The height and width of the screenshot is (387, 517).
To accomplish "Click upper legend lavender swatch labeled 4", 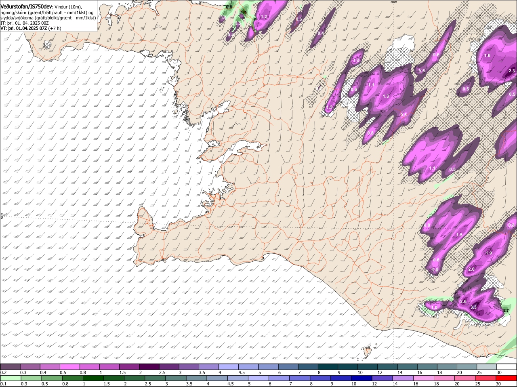I will pos(229,367).
